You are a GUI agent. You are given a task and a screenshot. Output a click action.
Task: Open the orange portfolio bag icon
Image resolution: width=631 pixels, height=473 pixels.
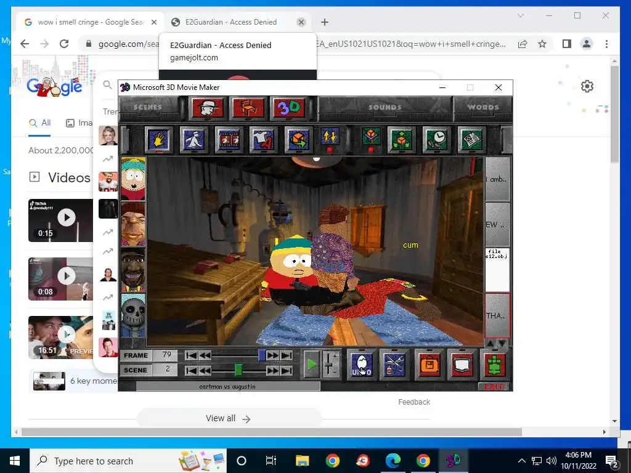(429, 365)
